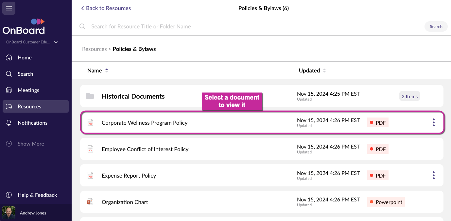This screenshot has width=451, height=221.
Task: Open the Historical Documents folder icon
Action: click(90, 96)
